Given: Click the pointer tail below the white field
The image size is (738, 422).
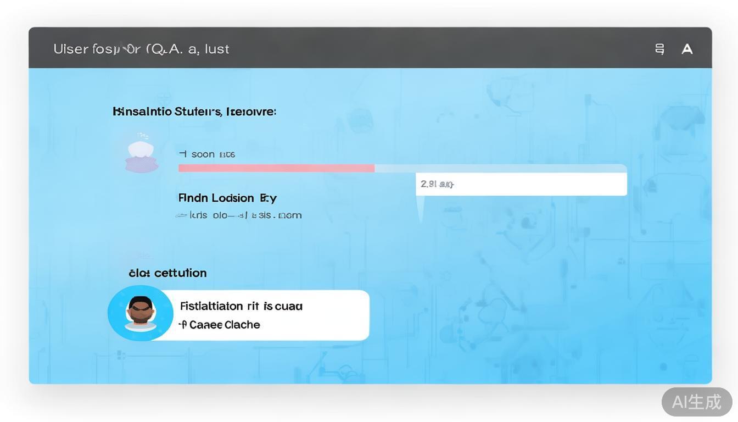Looking at the screenshot, I should coord(421,209).
